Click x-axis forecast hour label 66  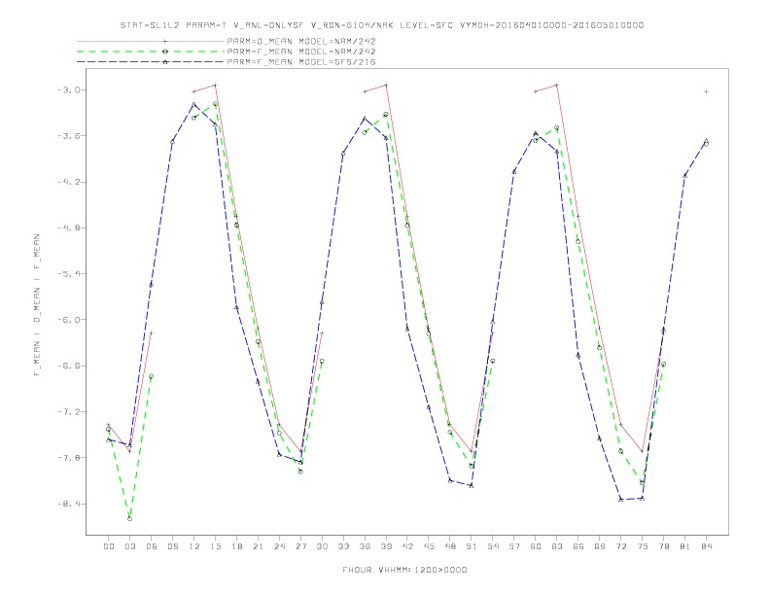(578, 546)
